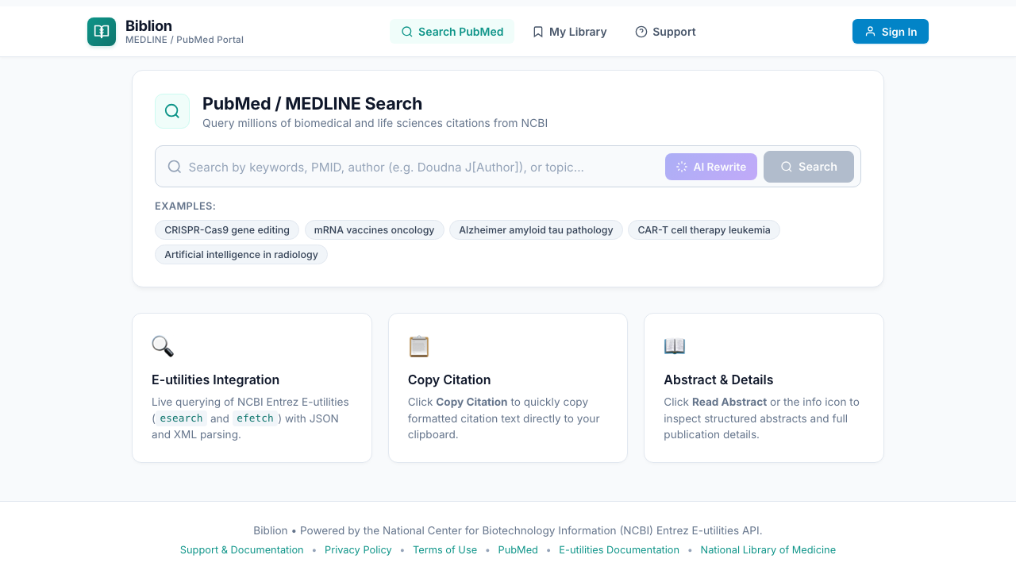Click the E-utilities Integration card heading
Viewport: 1016px width, 578px height.
216,380
